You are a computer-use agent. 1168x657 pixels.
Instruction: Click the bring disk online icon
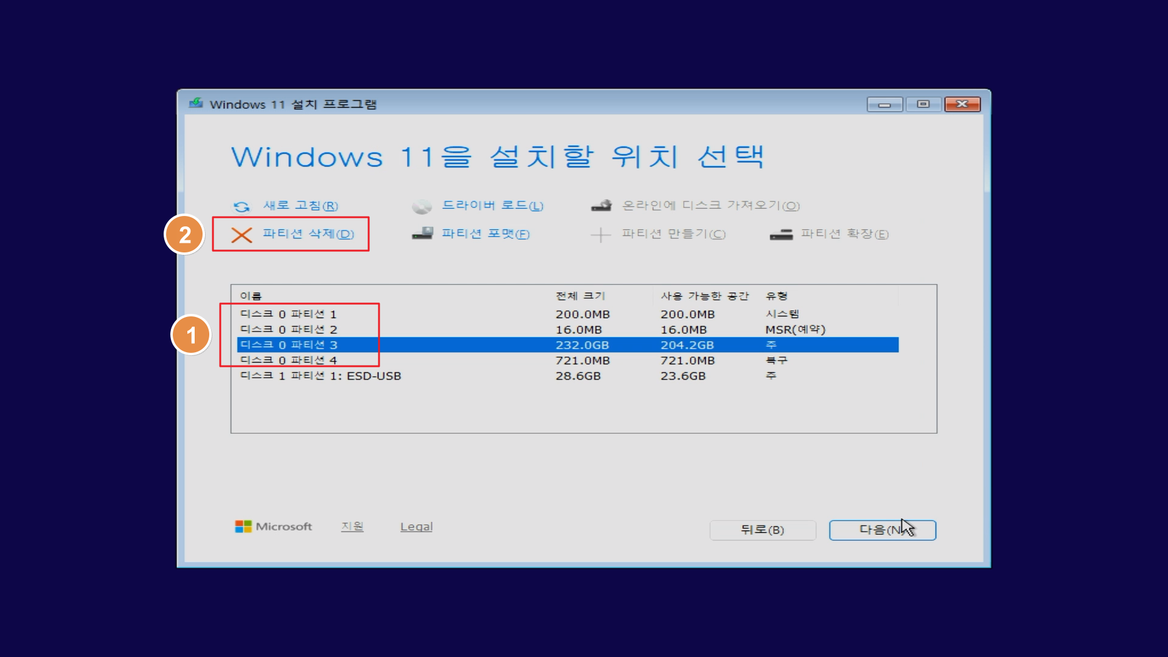point(602,206)
